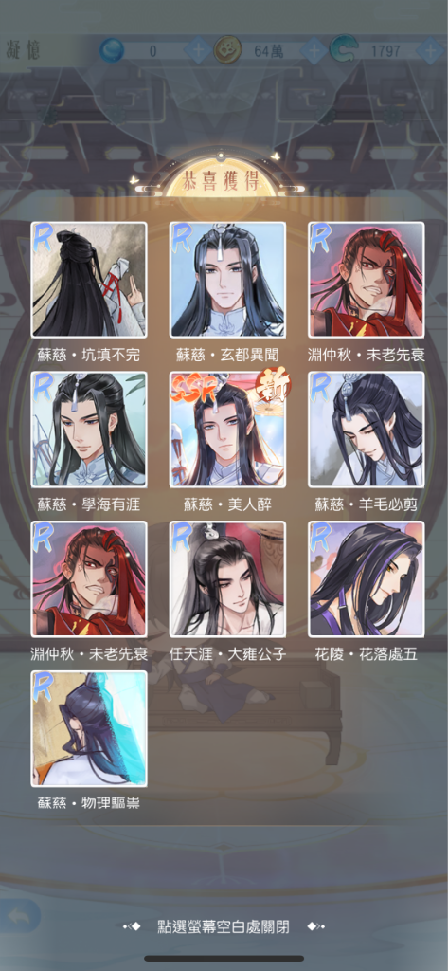Add more gold coins with plus button
448x971 pixels.
314,50
